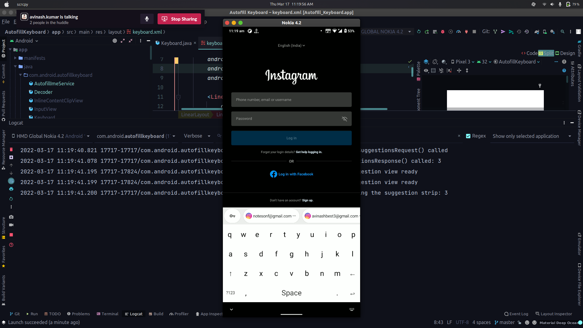Image resolution: width=583 pixels, height=328 pixels.
Task: Click the Sync Project with Gradle elephant icon
Action: [x=537, y=32]
